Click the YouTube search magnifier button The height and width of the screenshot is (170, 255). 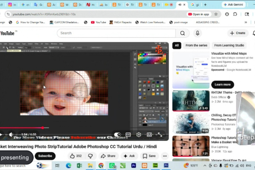pyautogui.click(x=183, y=33)
